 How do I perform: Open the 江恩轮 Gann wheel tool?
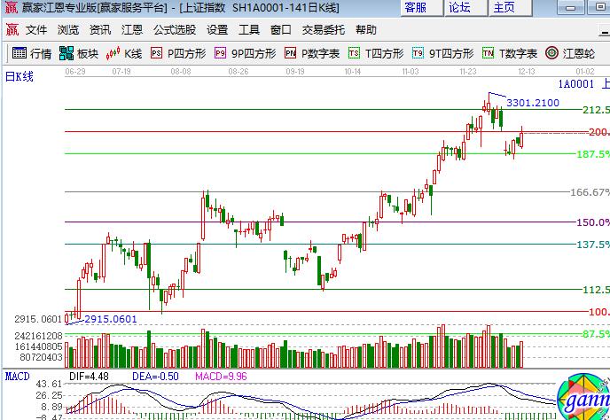click(570, 53)
